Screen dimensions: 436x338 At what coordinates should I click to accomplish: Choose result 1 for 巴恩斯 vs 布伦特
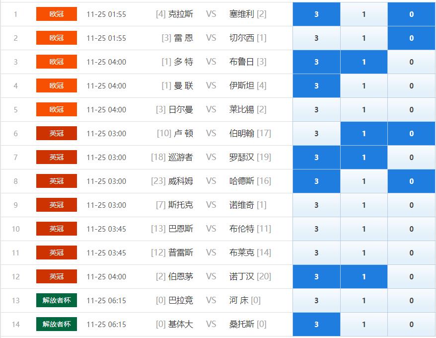point(363,229)
